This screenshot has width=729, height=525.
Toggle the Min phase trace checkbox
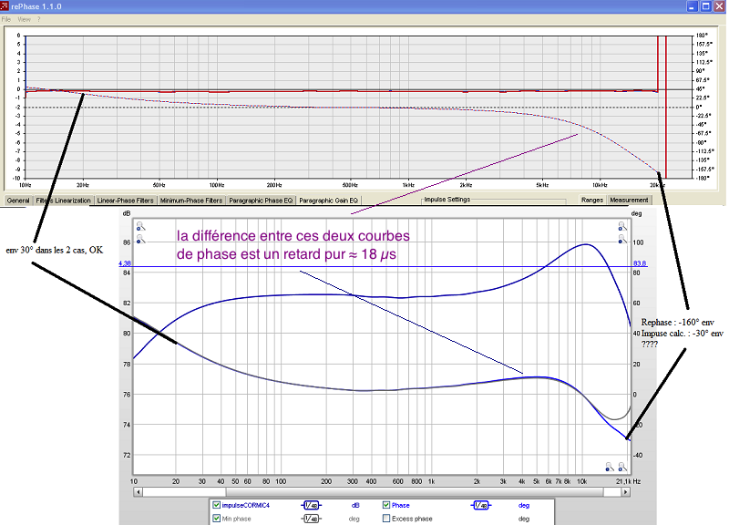[x=216, y=518]
